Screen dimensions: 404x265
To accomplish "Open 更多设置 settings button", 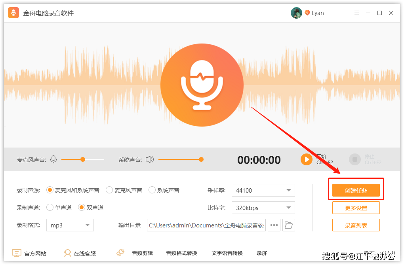I will [x=356, y=208].
